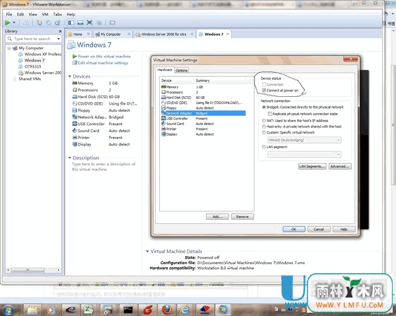Click the Take Snapshot toolbar icon
This screenshot has height=316, width=396.
(40, 22)
